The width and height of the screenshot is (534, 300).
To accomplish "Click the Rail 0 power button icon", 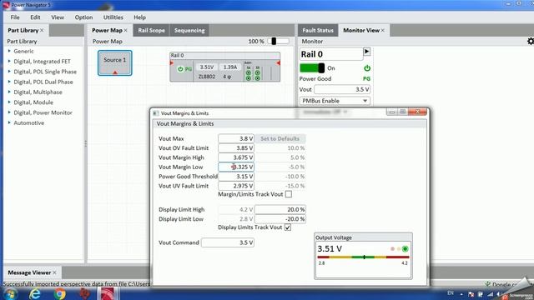I will [x=180, y=69].
